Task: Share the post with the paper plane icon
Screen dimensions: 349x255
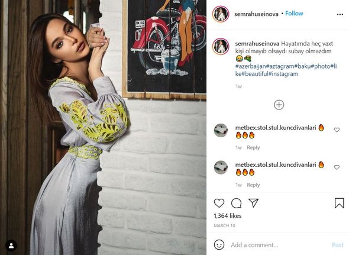Action: (x=253, y=203)
